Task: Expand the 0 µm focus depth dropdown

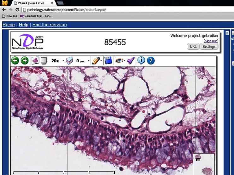Action: coord(89,61)
